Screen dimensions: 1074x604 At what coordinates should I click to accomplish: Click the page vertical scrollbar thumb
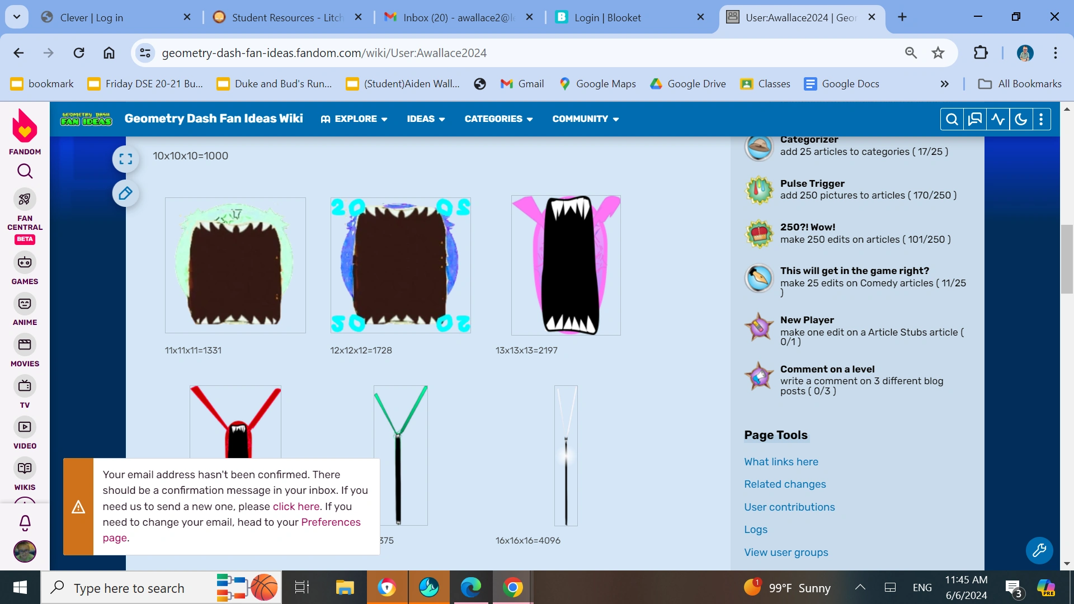click(x=1067, y=258)
